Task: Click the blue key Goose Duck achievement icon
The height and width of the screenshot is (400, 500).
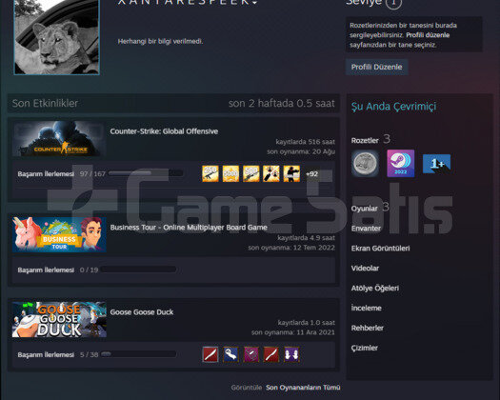Action: pos(230,354)
